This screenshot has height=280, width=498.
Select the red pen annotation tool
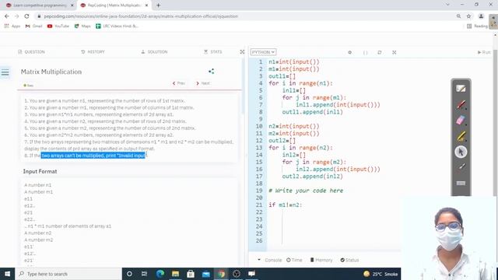pos(461,104)
